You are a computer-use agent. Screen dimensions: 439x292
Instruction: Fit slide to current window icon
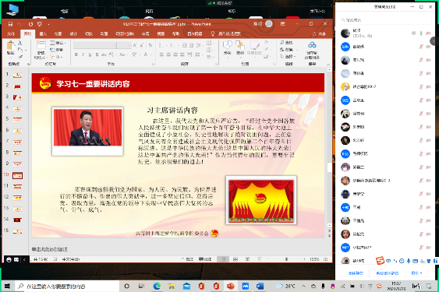click(x=326, y=259)
